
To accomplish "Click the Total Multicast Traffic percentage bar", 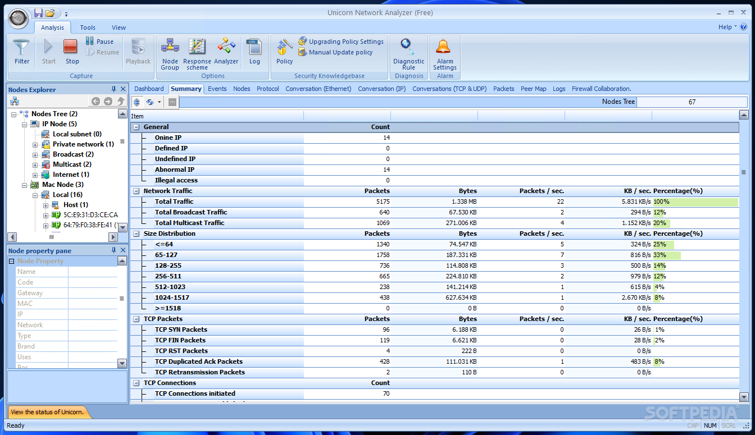I will 661,223.
